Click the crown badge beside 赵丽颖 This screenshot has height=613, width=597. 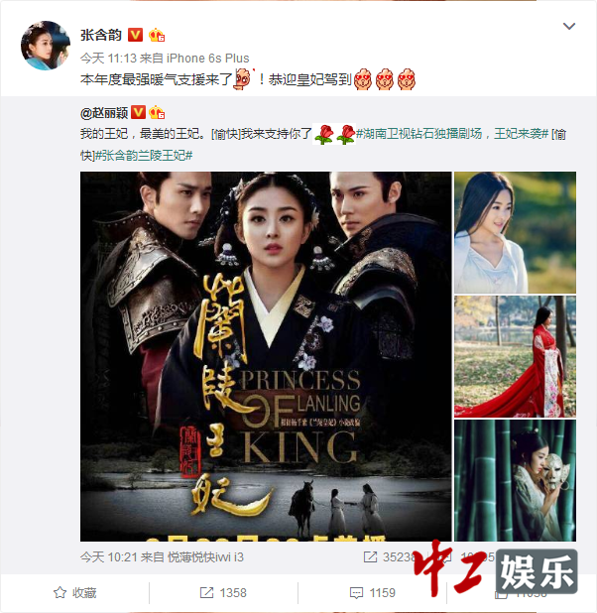coord(157,113)
